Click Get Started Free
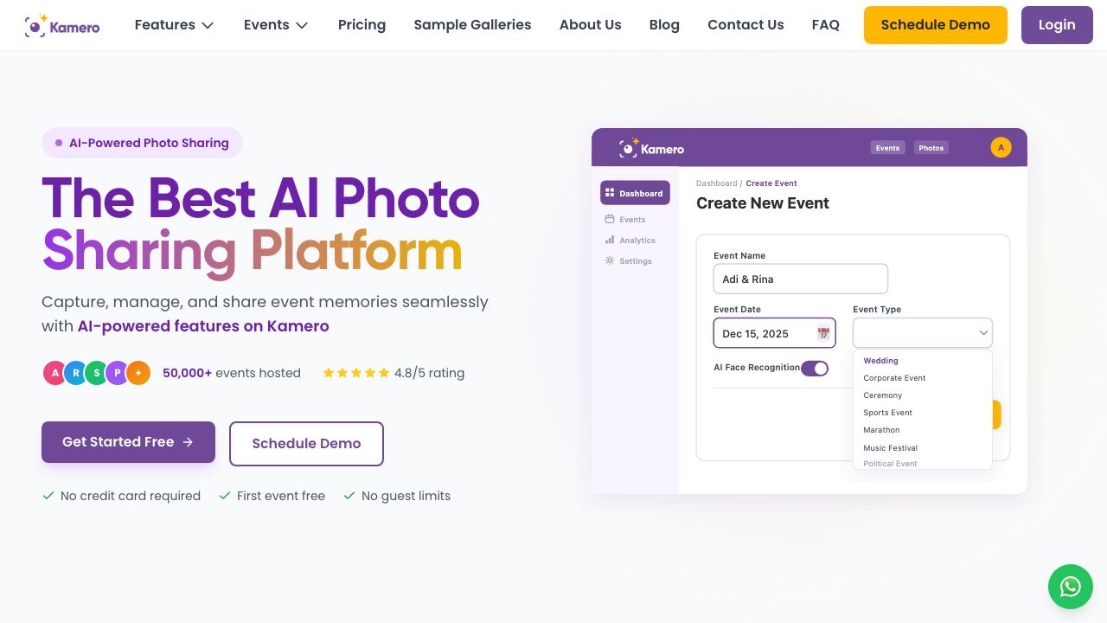1107x623 pixels. 128,442
